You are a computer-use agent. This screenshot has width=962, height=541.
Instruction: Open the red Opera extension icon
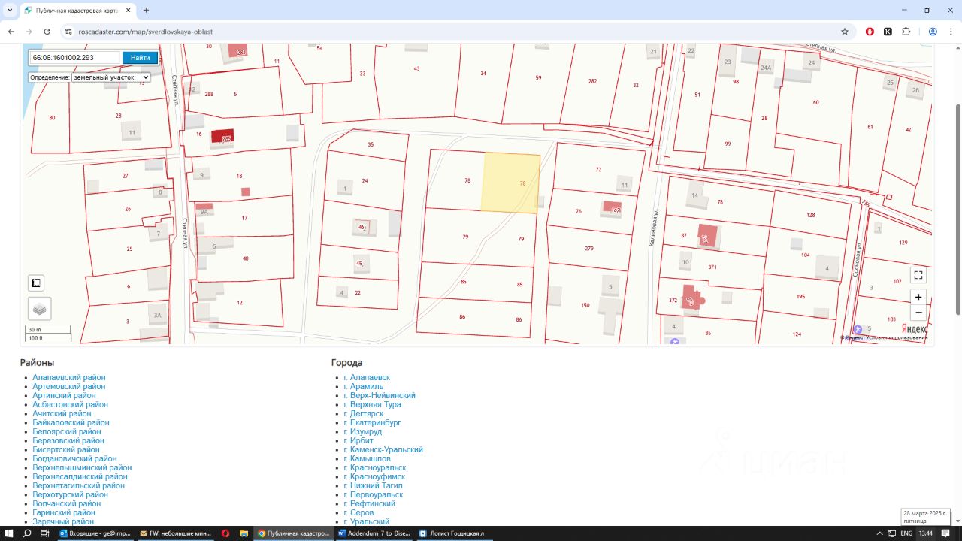pyautogui.click(x=870, y=32)
